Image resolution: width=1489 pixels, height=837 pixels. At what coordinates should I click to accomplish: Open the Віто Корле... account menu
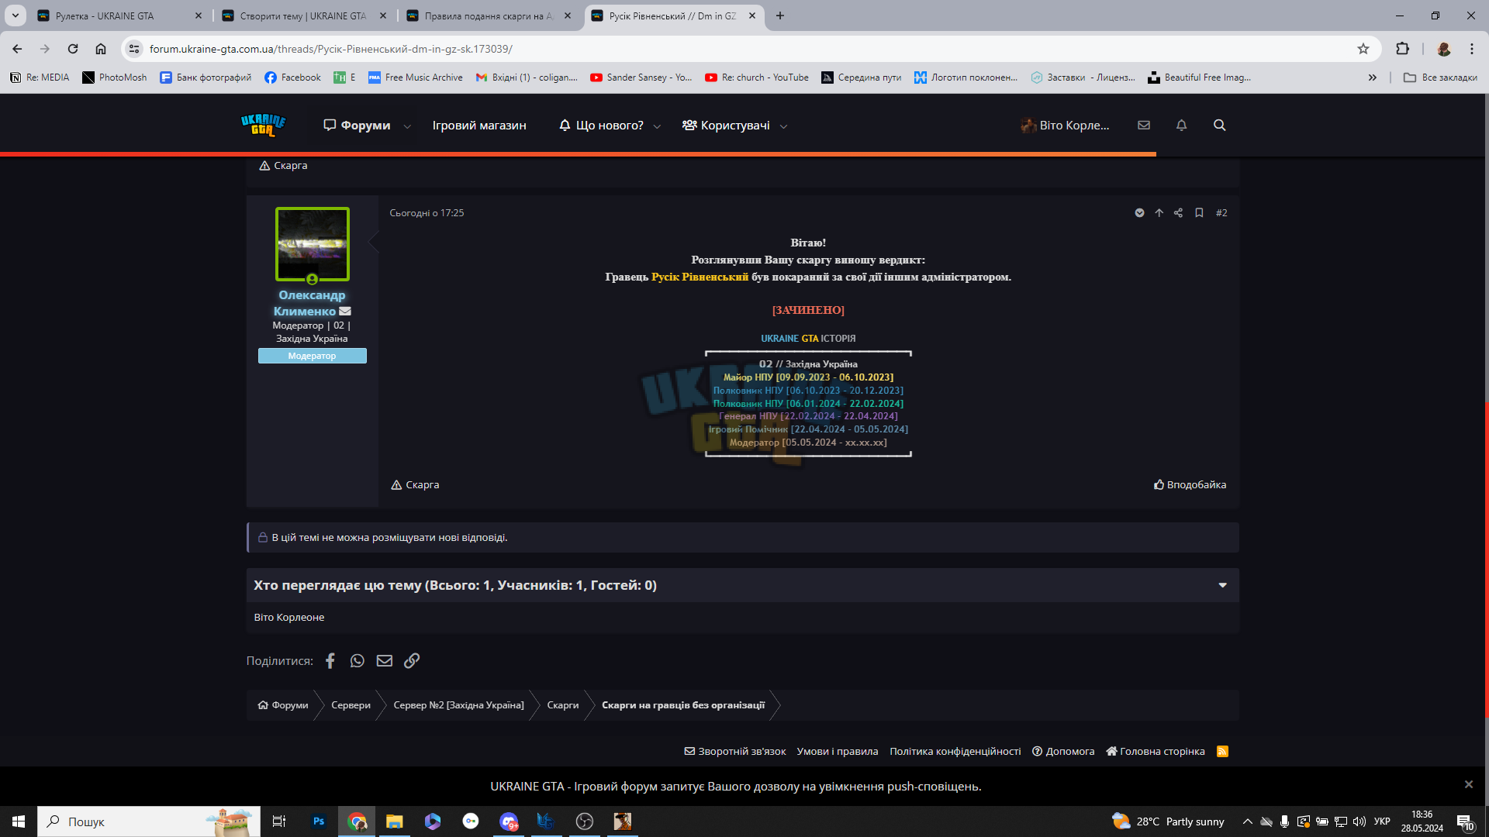(1065, 126)
